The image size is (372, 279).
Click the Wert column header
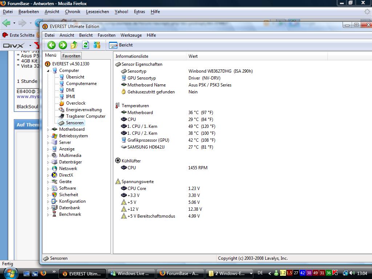pyautogui.click(x=257, y=56)
